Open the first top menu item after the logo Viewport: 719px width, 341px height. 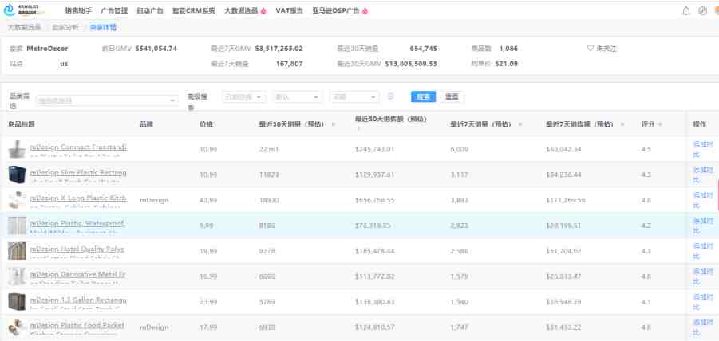(x=78, y=10)
